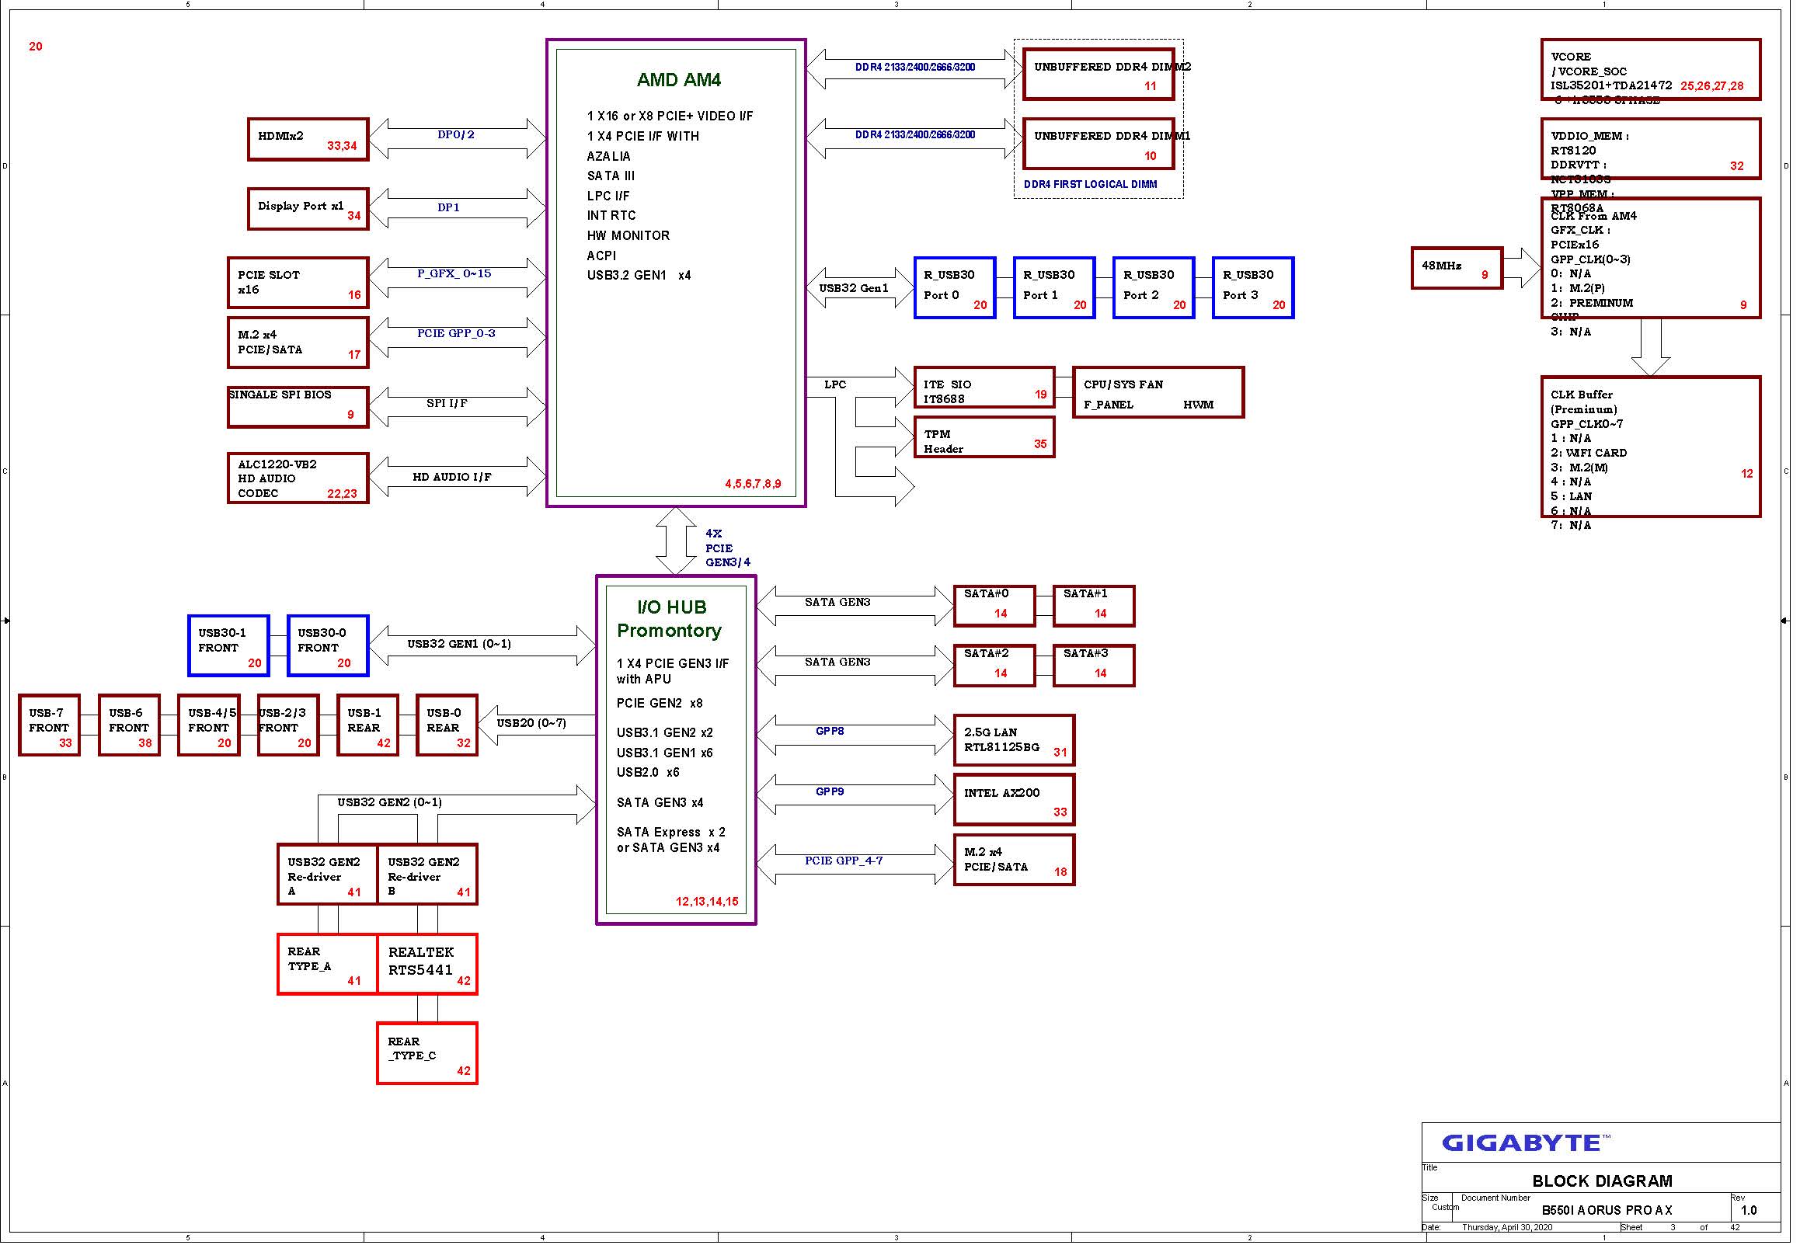This screenshot has width=1800, height=1245.
Task: Click the USB-7 FRONT block
Action: point(49,725)
